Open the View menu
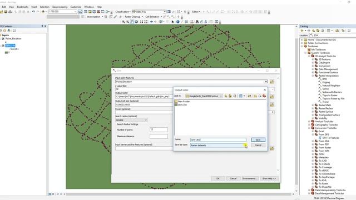The image size is (356, 200). click(x=11, y=7)
